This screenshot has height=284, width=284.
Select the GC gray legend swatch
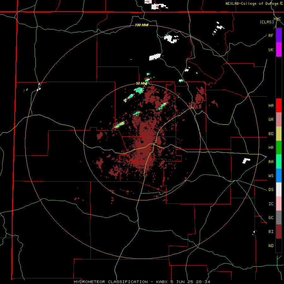point(279,217)
